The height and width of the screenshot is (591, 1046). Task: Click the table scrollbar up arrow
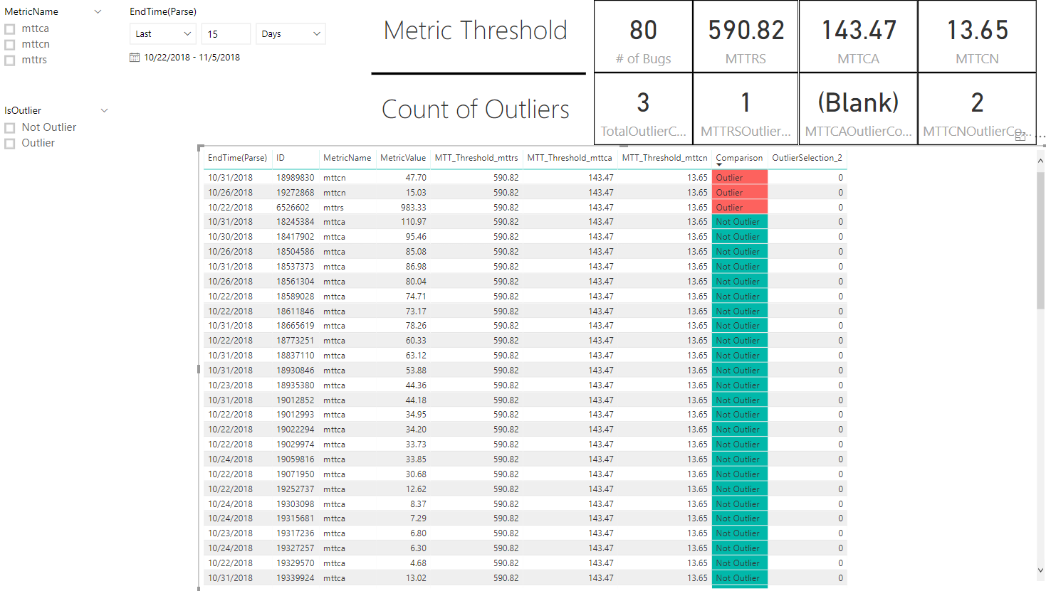(1040, 161)
